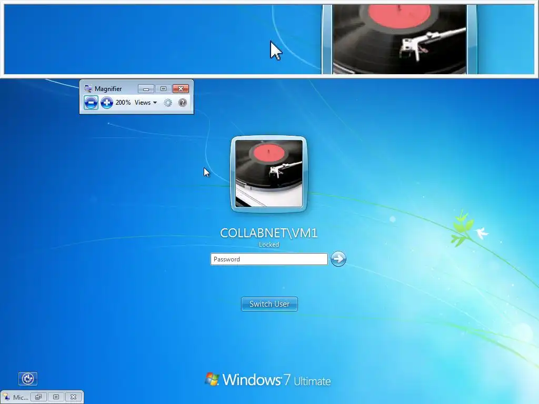Click the Magnifier window title text
This screenshot has width=539, height=404.
coord(108,88)
